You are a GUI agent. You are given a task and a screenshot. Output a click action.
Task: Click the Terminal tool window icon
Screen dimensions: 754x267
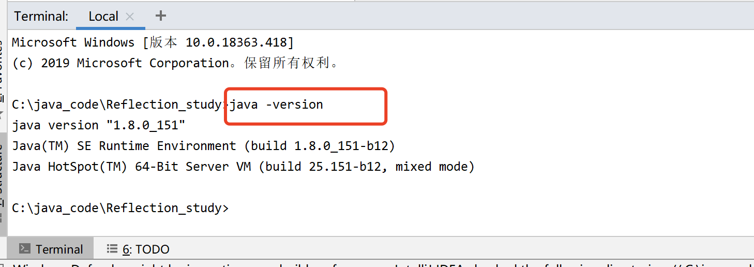click(24, 249)
